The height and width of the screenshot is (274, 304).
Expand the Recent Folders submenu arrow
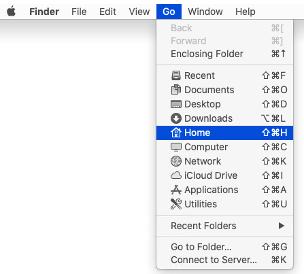click(282, 226)
